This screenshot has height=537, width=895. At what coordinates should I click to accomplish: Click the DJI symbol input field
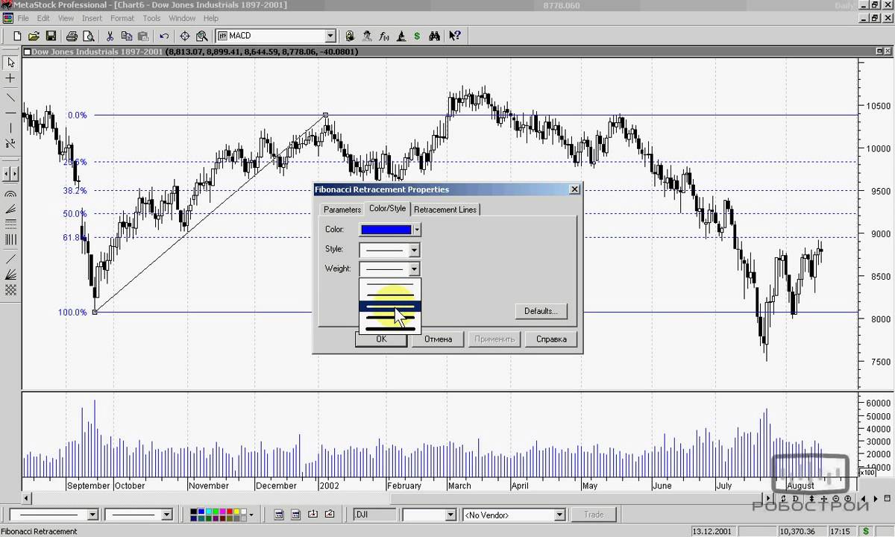click(375, 515)
